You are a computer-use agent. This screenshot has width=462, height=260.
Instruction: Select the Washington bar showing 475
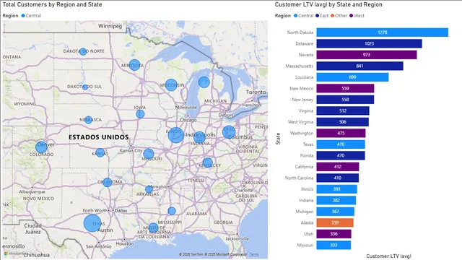click(341, 133)
